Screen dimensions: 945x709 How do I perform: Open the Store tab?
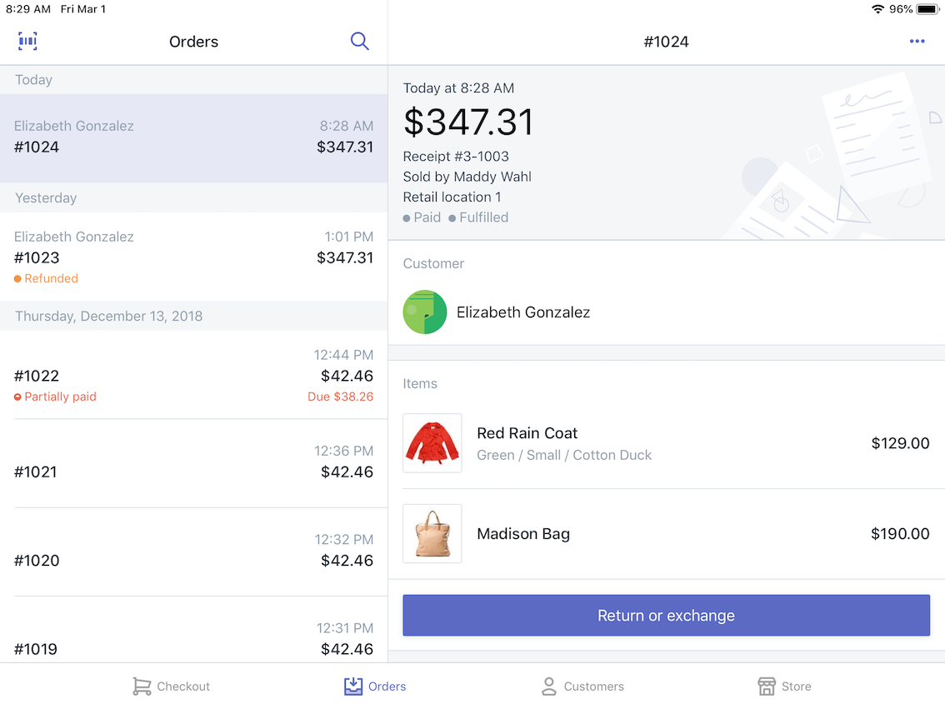784,687
